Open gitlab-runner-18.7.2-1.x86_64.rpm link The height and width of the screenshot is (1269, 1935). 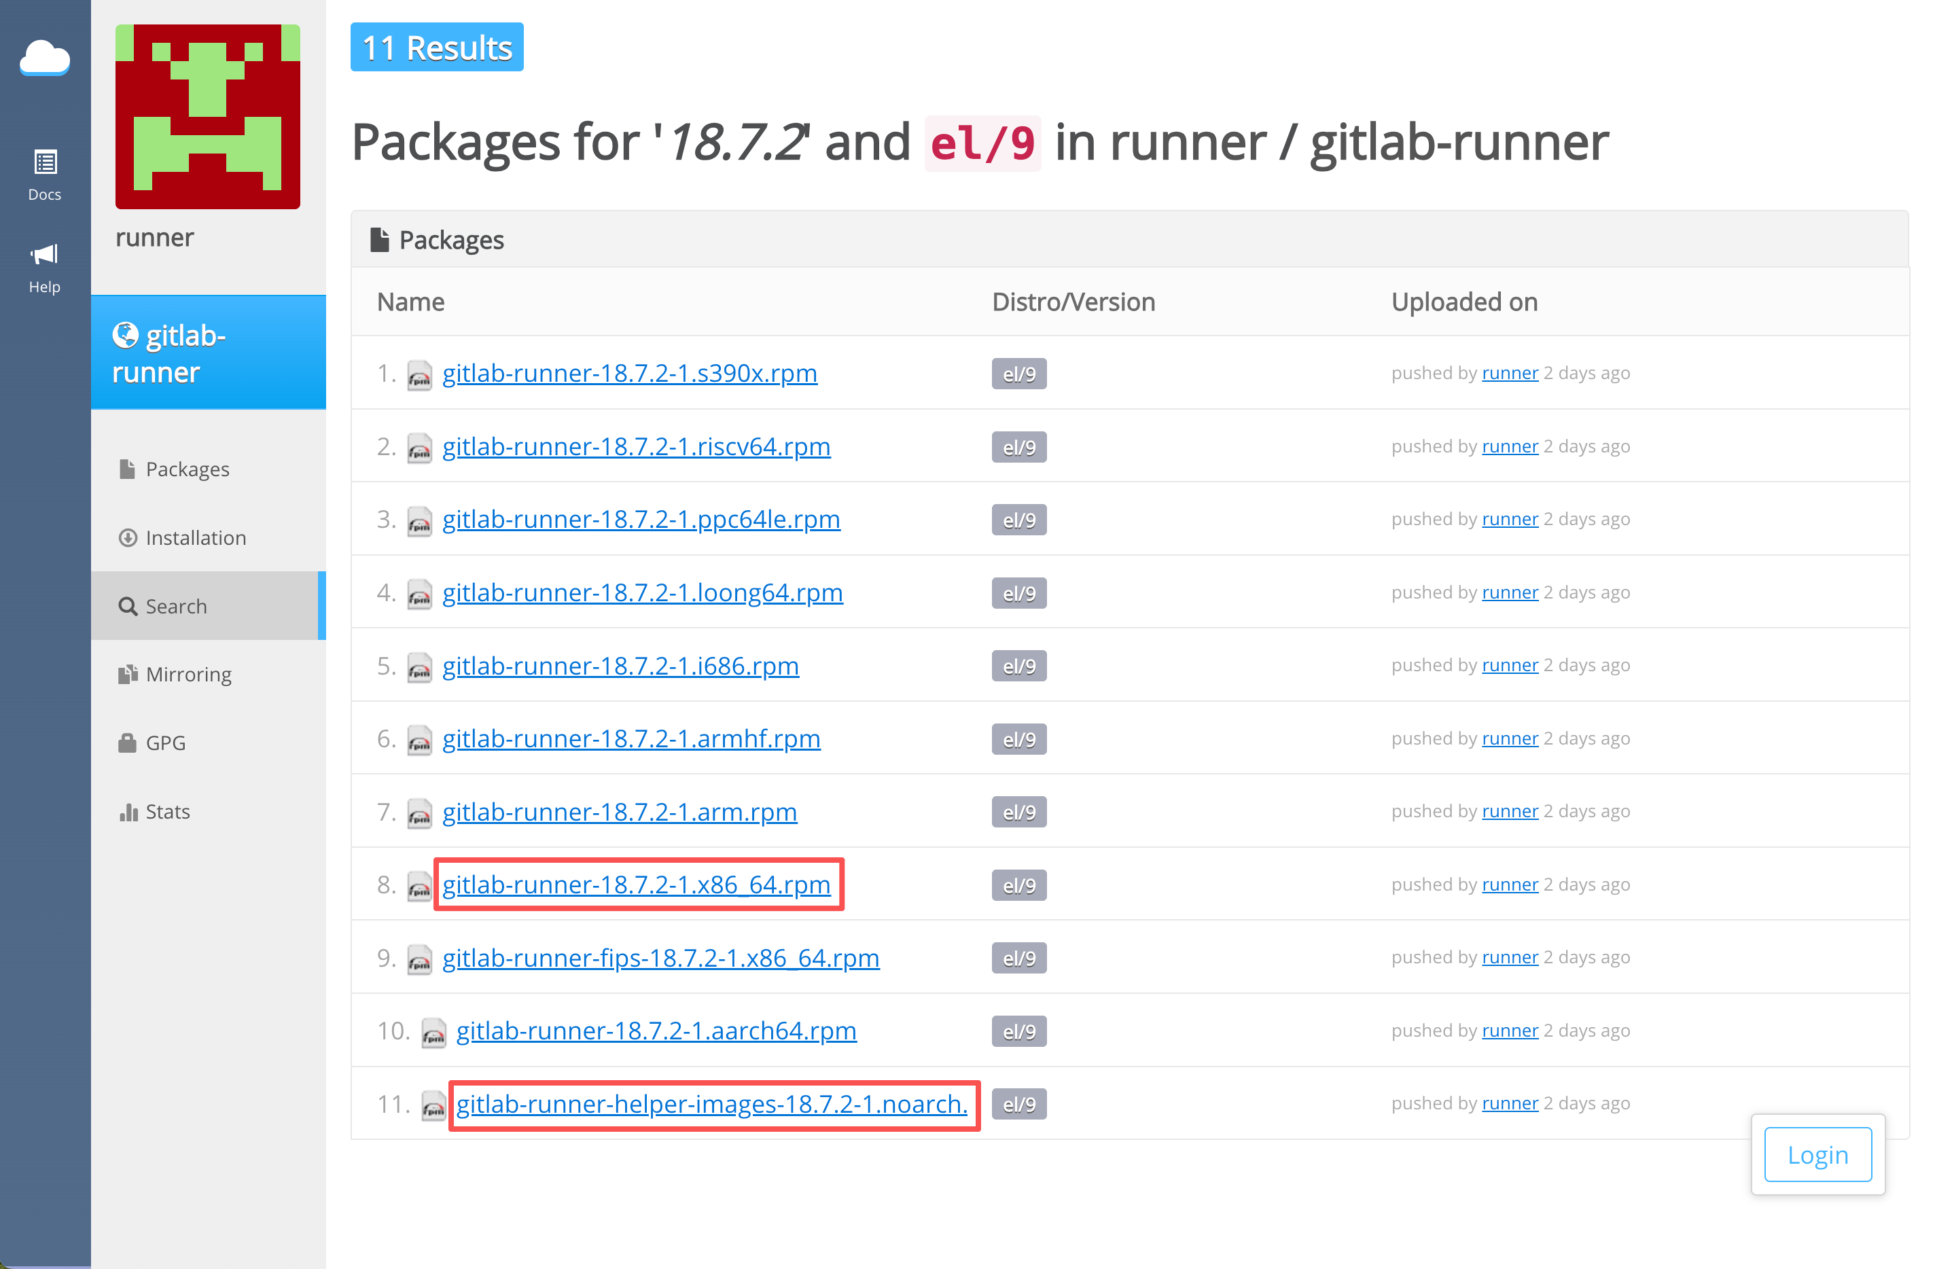click(x=636, y=884)
